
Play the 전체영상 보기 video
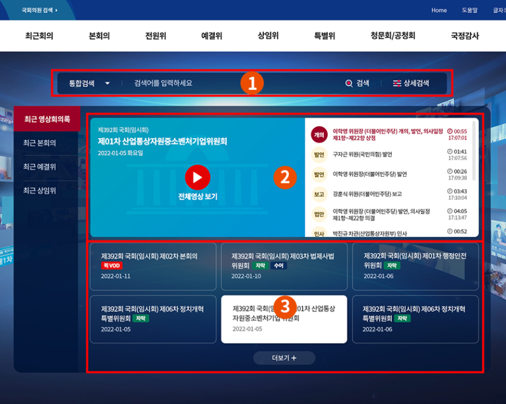(197, 177)
